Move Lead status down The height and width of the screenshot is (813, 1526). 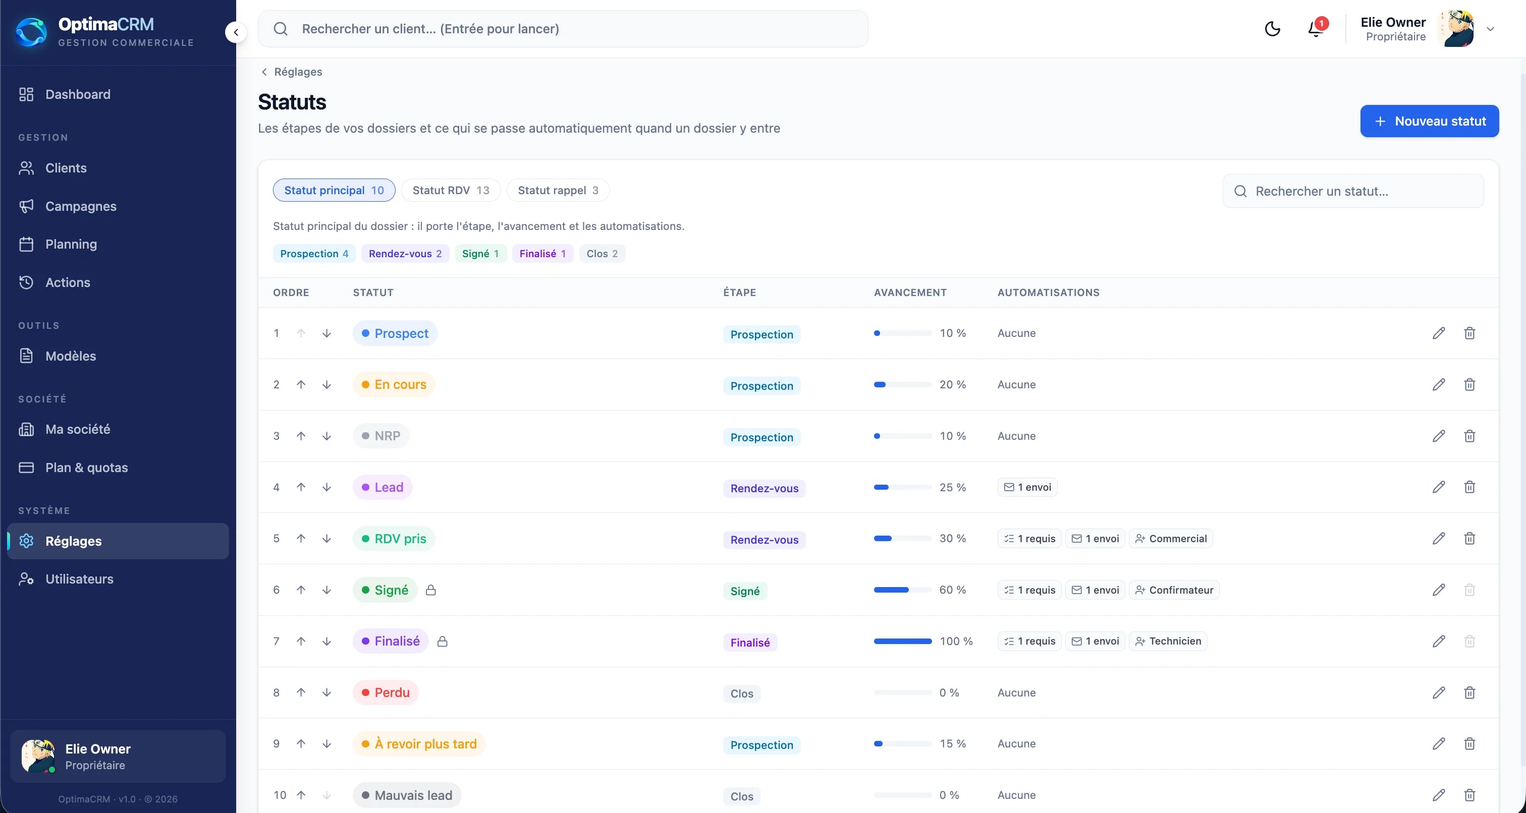[326, 487]
